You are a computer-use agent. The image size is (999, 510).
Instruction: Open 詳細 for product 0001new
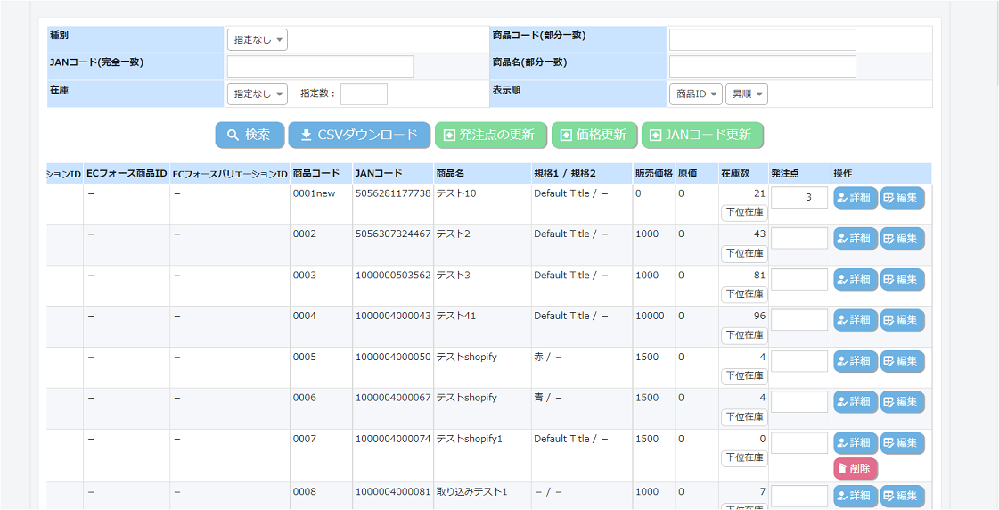[x=855, y=198]
